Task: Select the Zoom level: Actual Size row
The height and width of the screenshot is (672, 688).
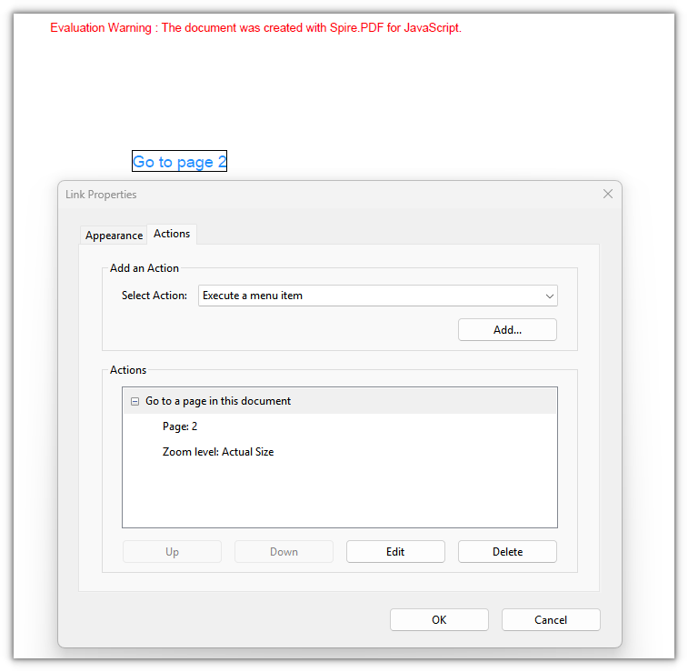Action: [x=218, y=452]
